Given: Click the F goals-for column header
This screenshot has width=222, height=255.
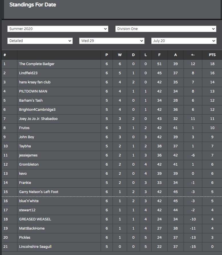Looking at the screenshot, I should tap(159, 55).
